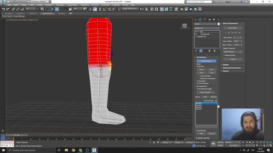Open the Utilities wrench panel tab

pos(218,20)
